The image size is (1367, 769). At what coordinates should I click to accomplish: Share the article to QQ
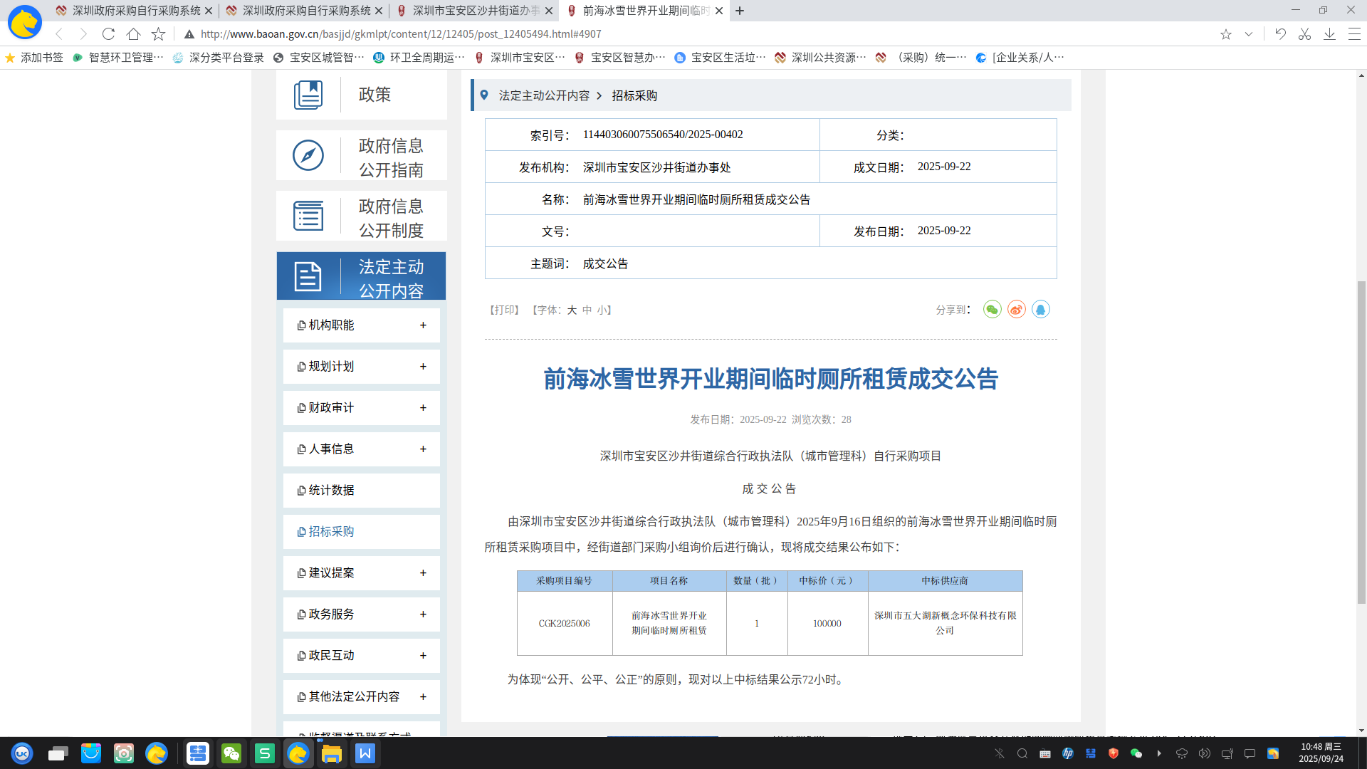(1040, 310)
